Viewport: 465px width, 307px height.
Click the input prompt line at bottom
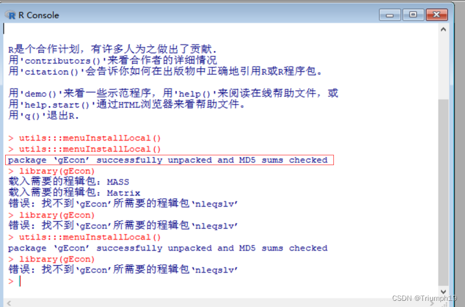click(x=15, y=281)
